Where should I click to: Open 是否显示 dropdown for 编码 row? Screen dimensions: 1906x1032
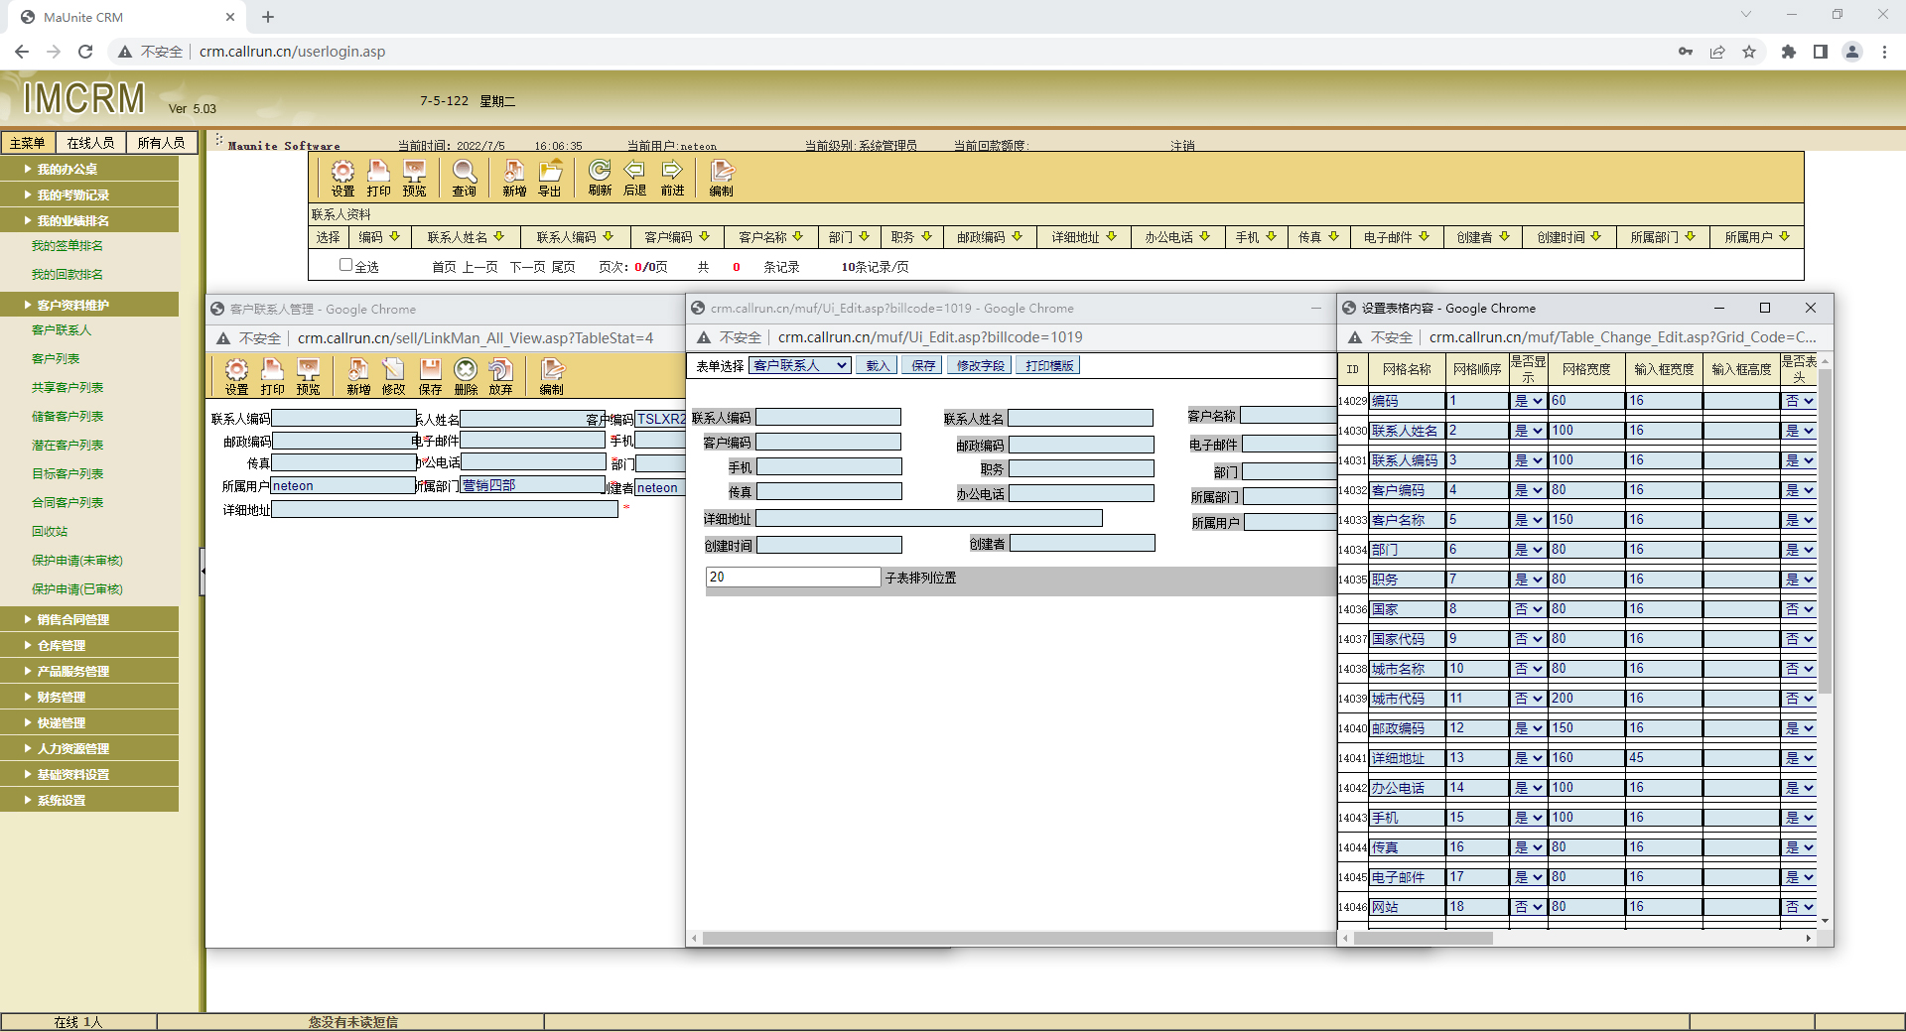[1528, 401]
